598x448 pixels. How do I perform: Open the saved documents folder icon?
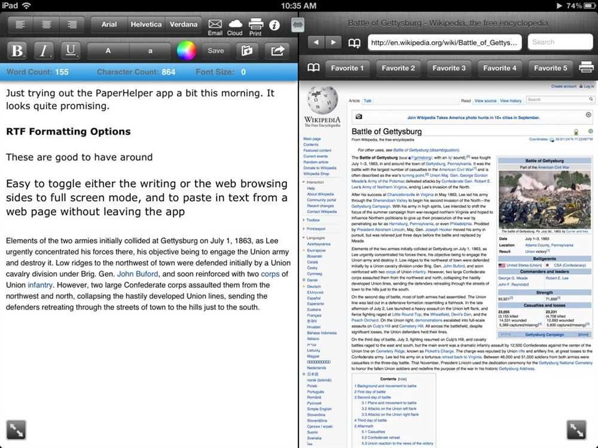(x=247, y=51)
